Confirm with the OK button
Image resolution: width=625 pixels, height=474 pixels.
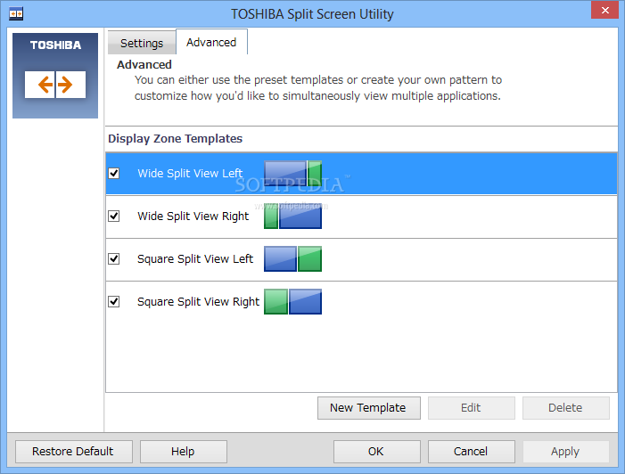[376, 452]
